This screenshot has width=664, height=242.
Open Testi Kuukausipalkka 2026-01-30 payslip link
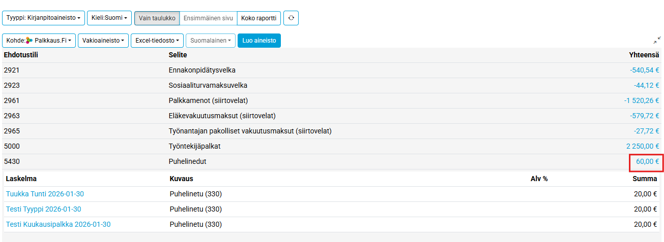[x=58, y=224]
